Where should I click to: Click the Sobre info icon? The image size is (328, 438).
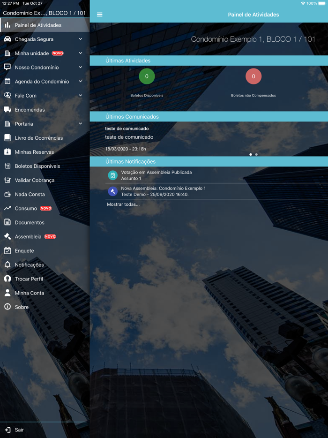pos(7,307)
